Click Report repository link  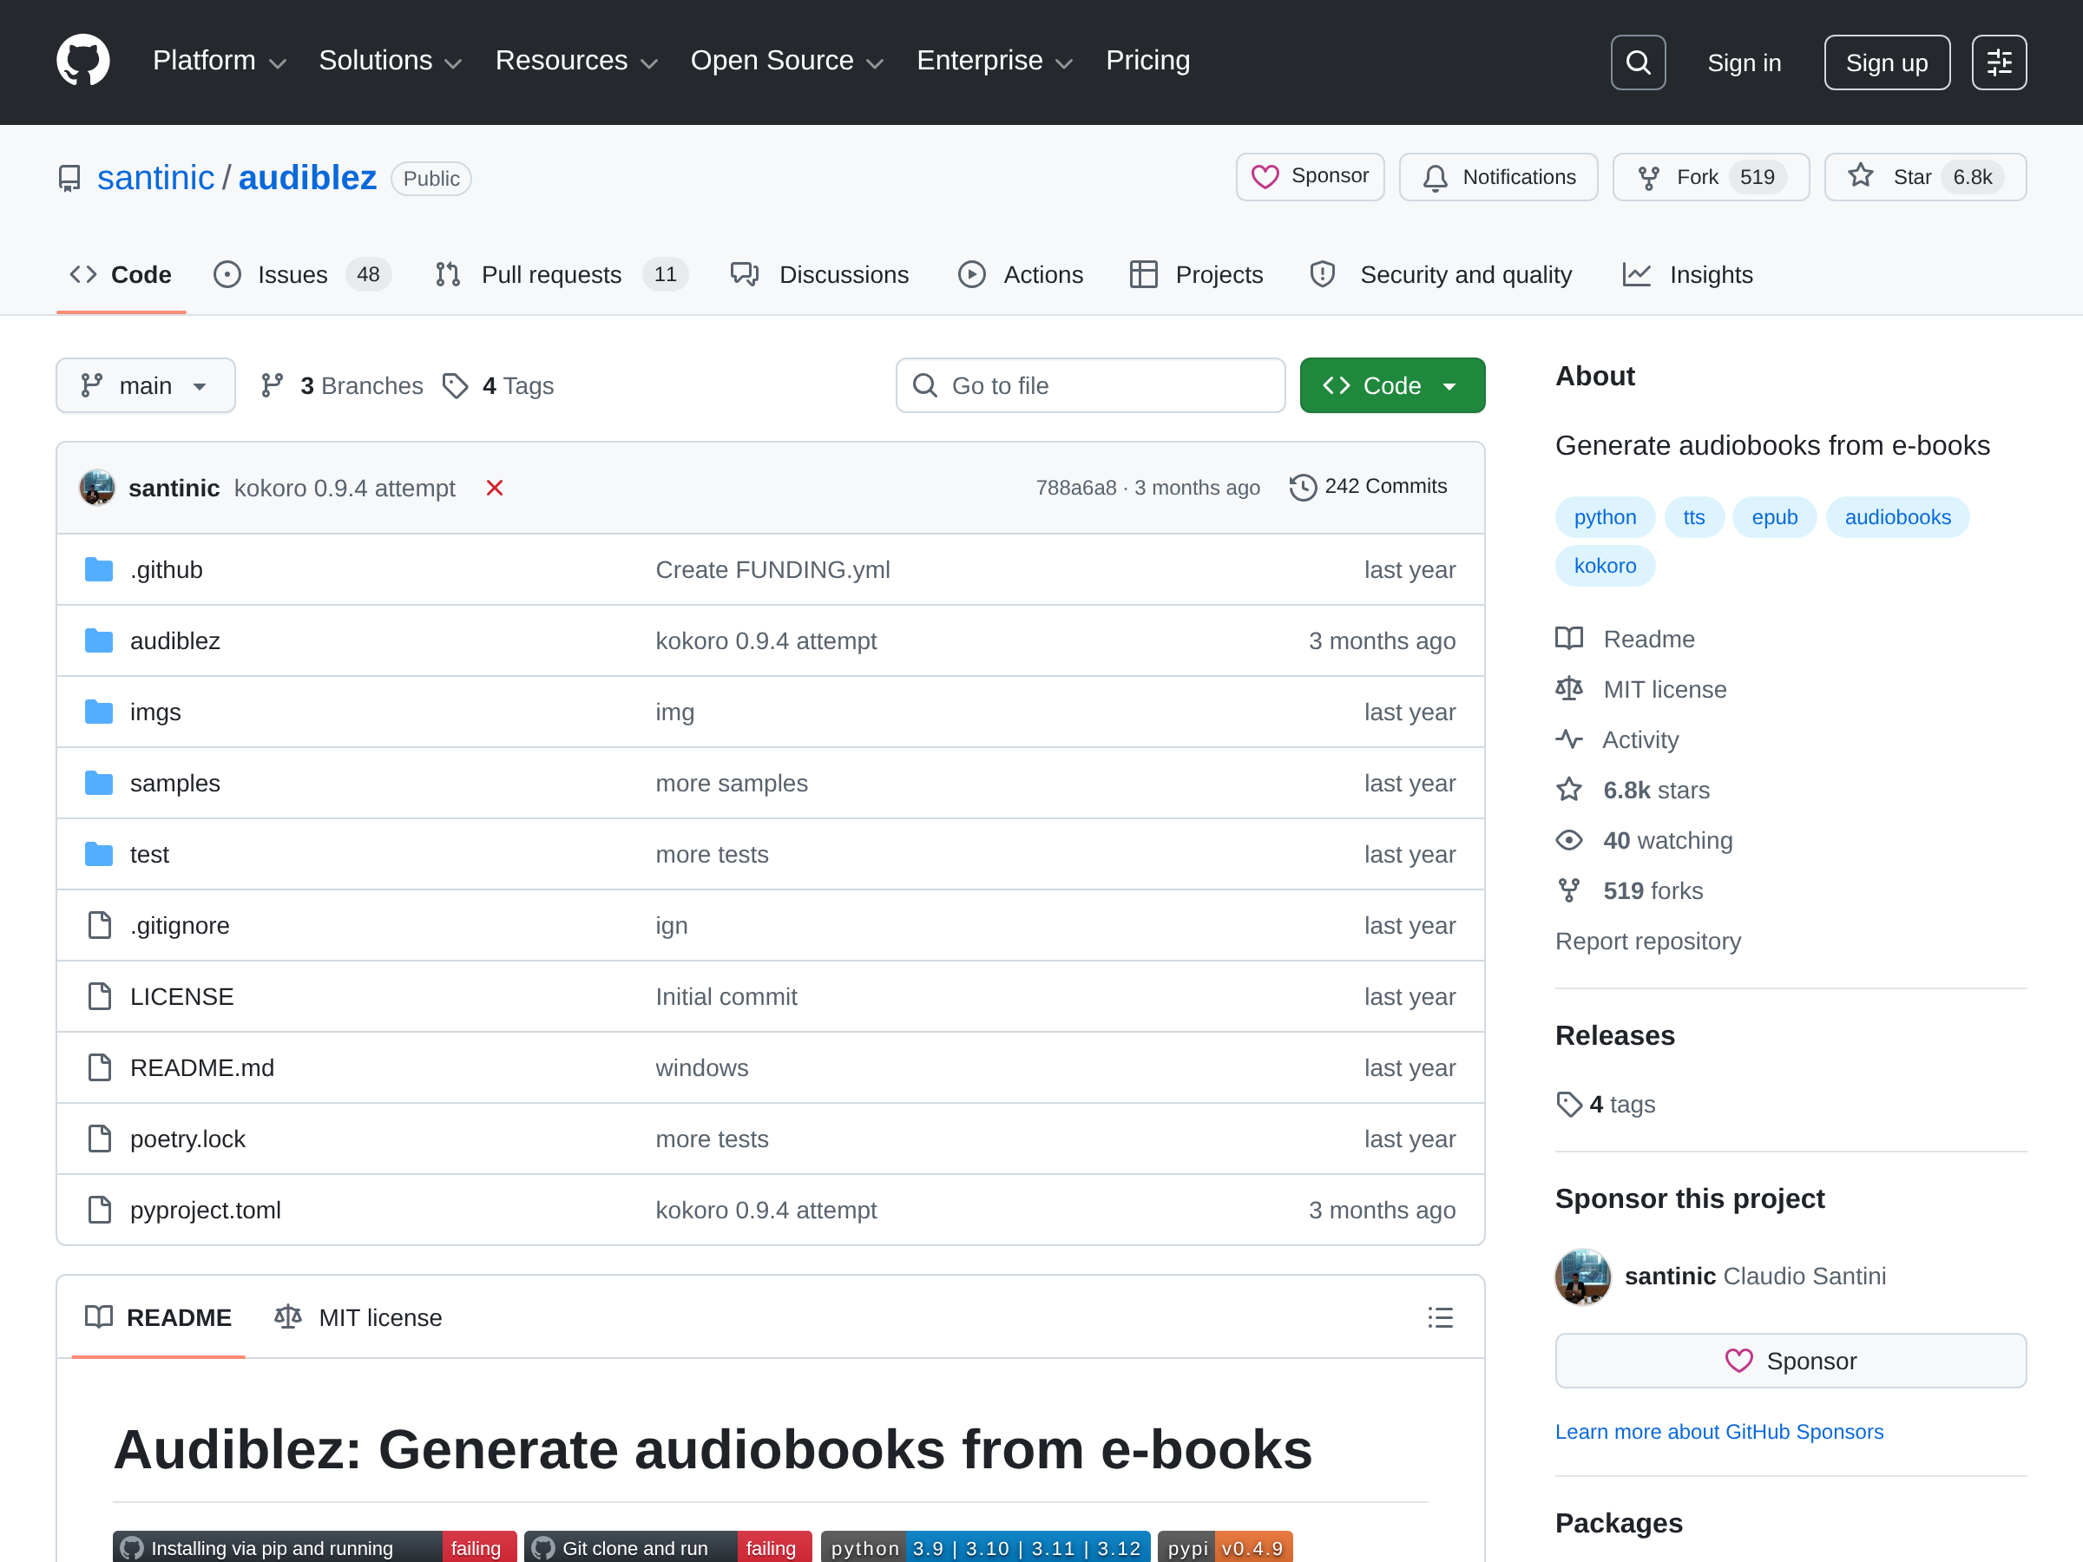click(x=1648, y=941)
